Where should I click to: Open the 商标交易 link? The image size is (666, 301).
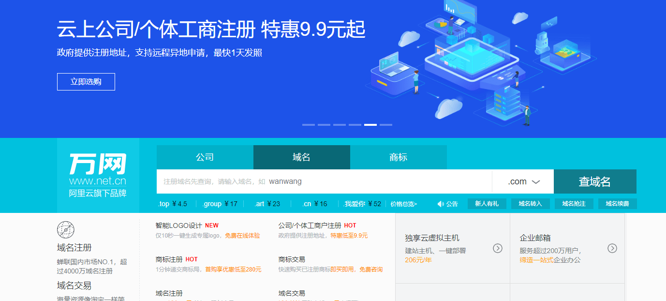pyautogui.click(x=292, y=259)
